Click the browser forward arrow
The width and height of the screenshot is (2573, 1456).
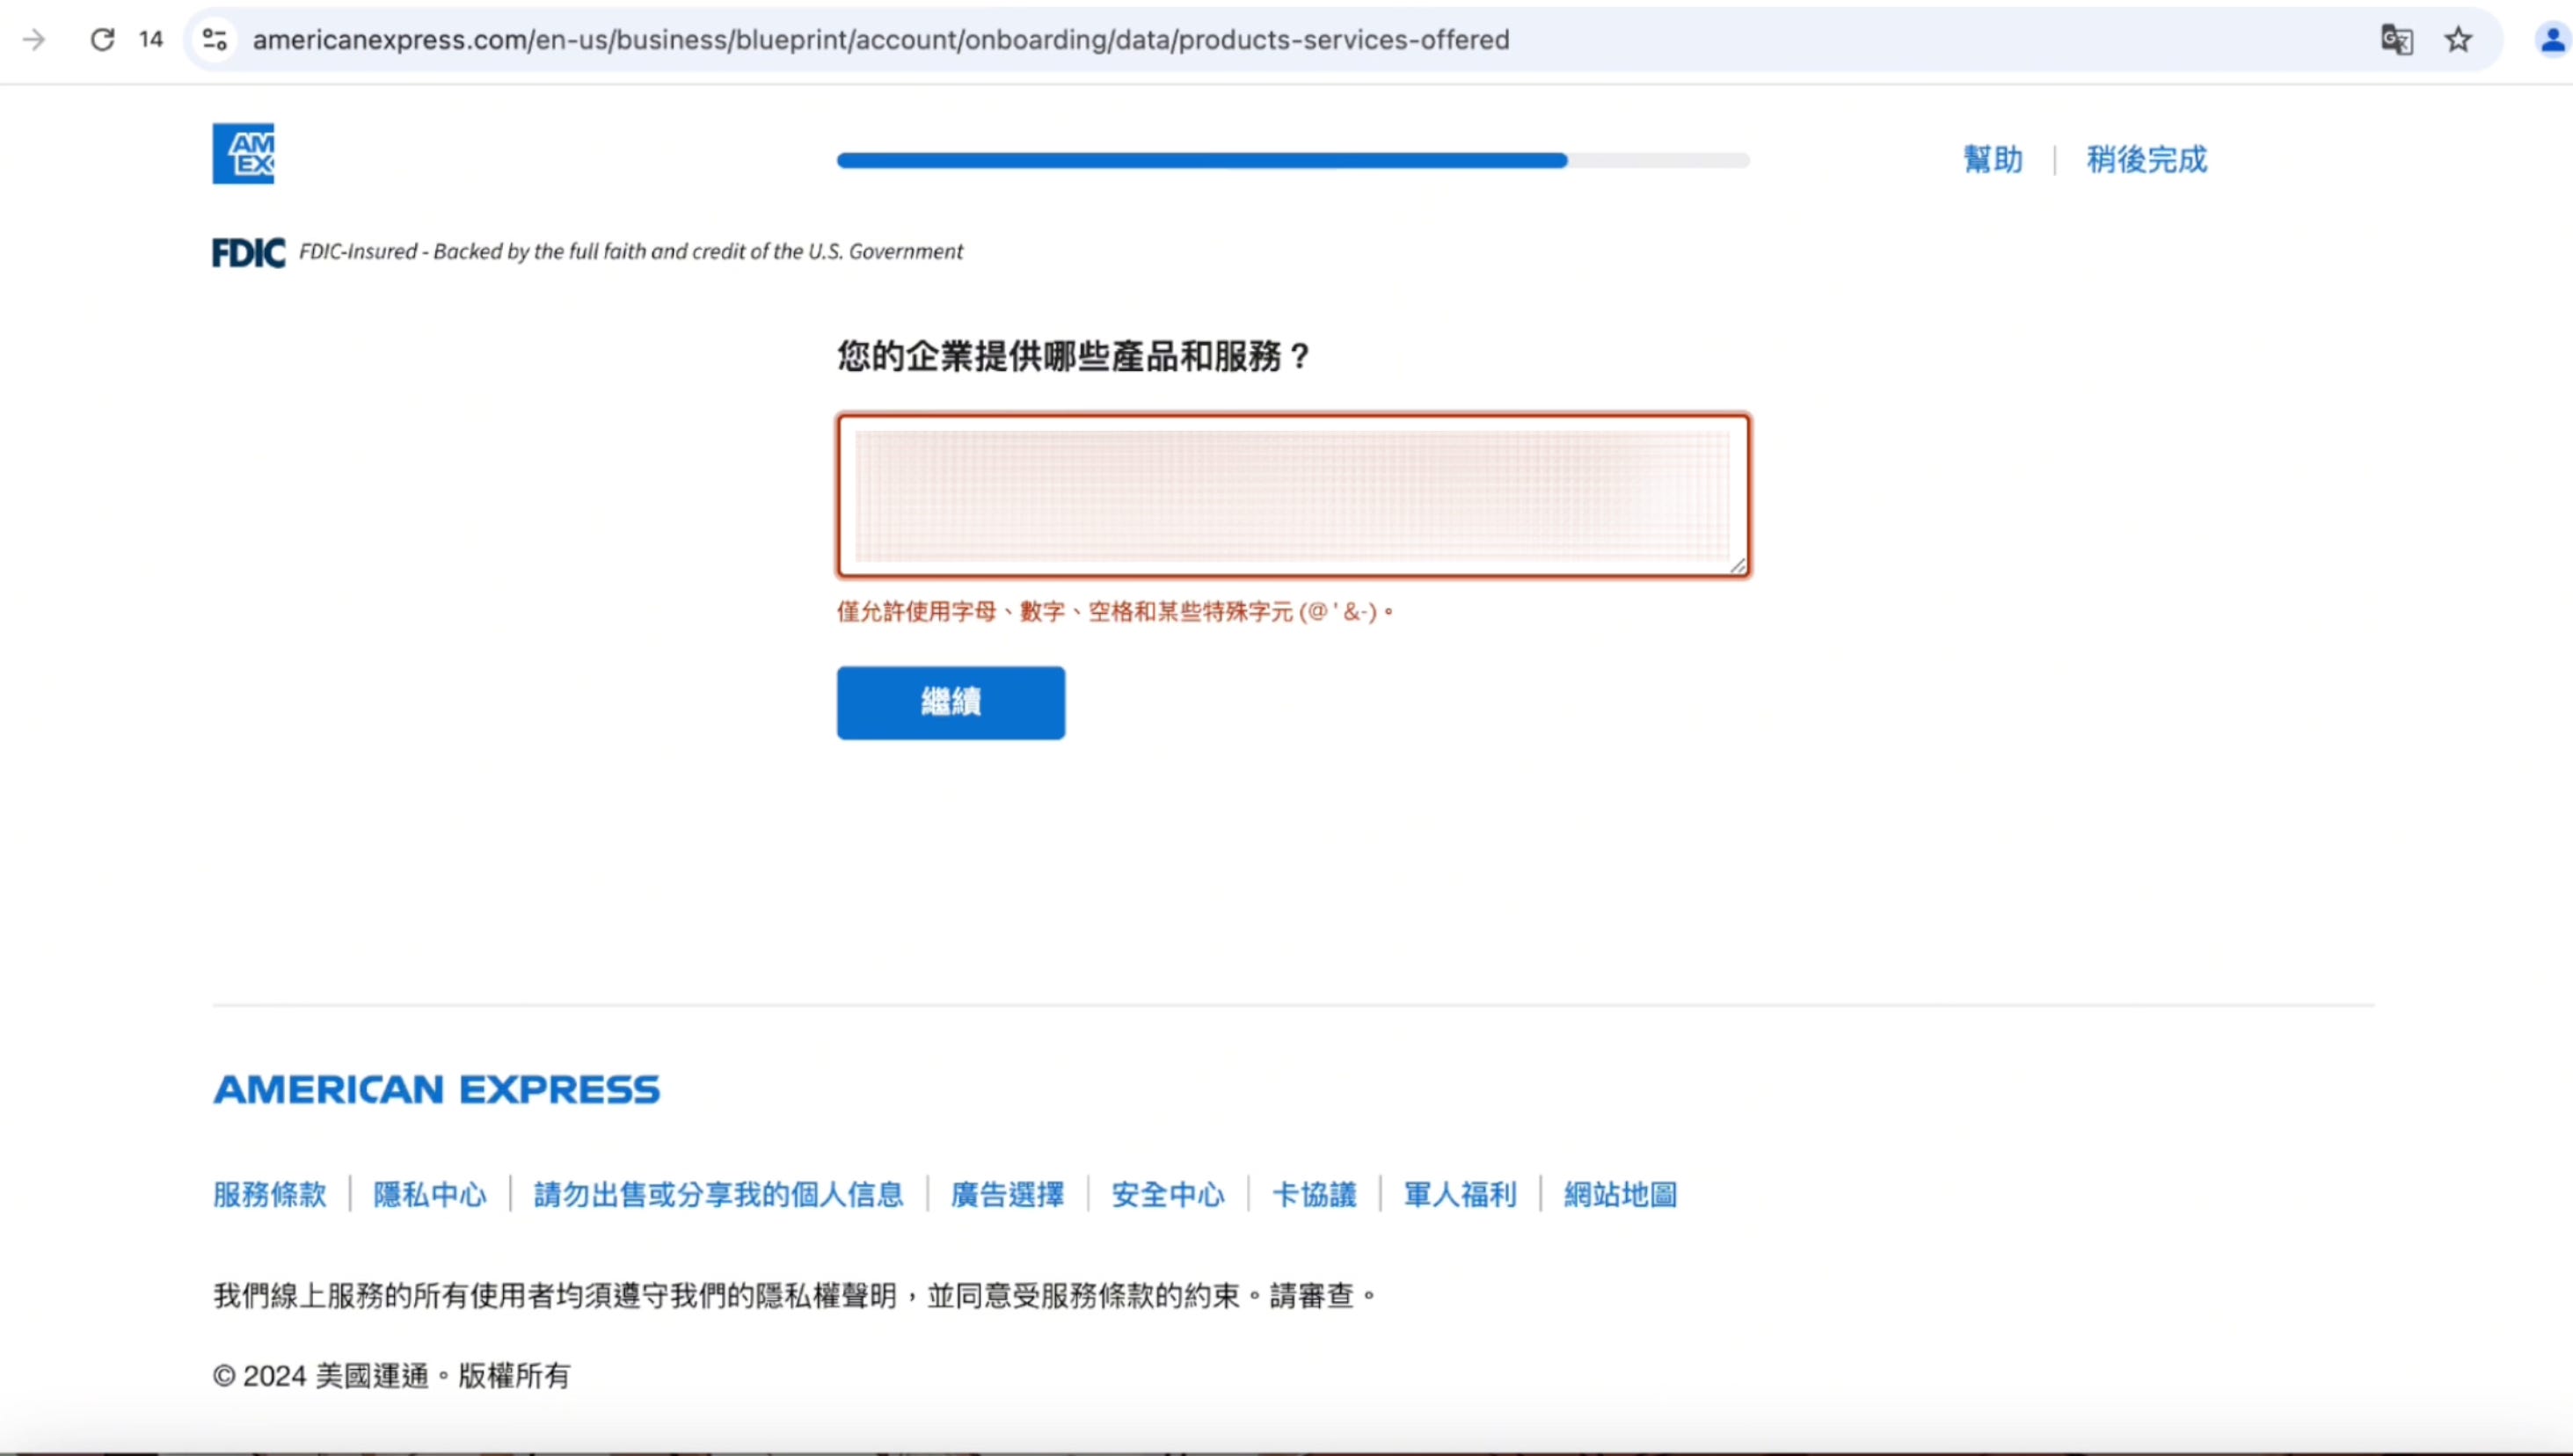coord(34,39)
